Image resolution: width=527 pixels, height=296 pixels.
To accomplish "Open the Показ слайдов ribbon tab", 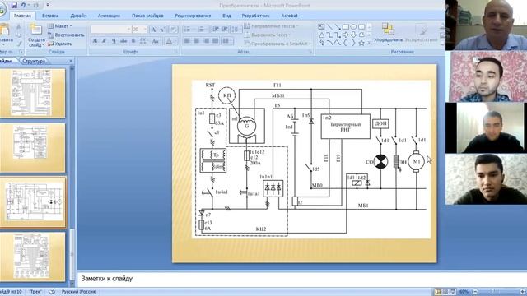I will pos(147,16).
